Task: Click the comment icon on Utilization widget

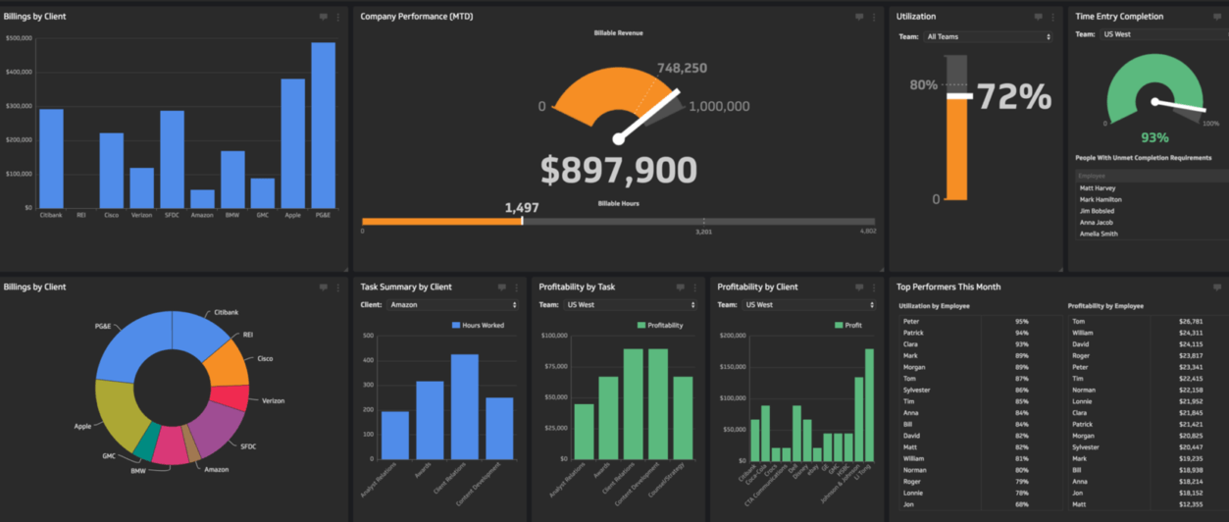Action: click(1038, 17)
